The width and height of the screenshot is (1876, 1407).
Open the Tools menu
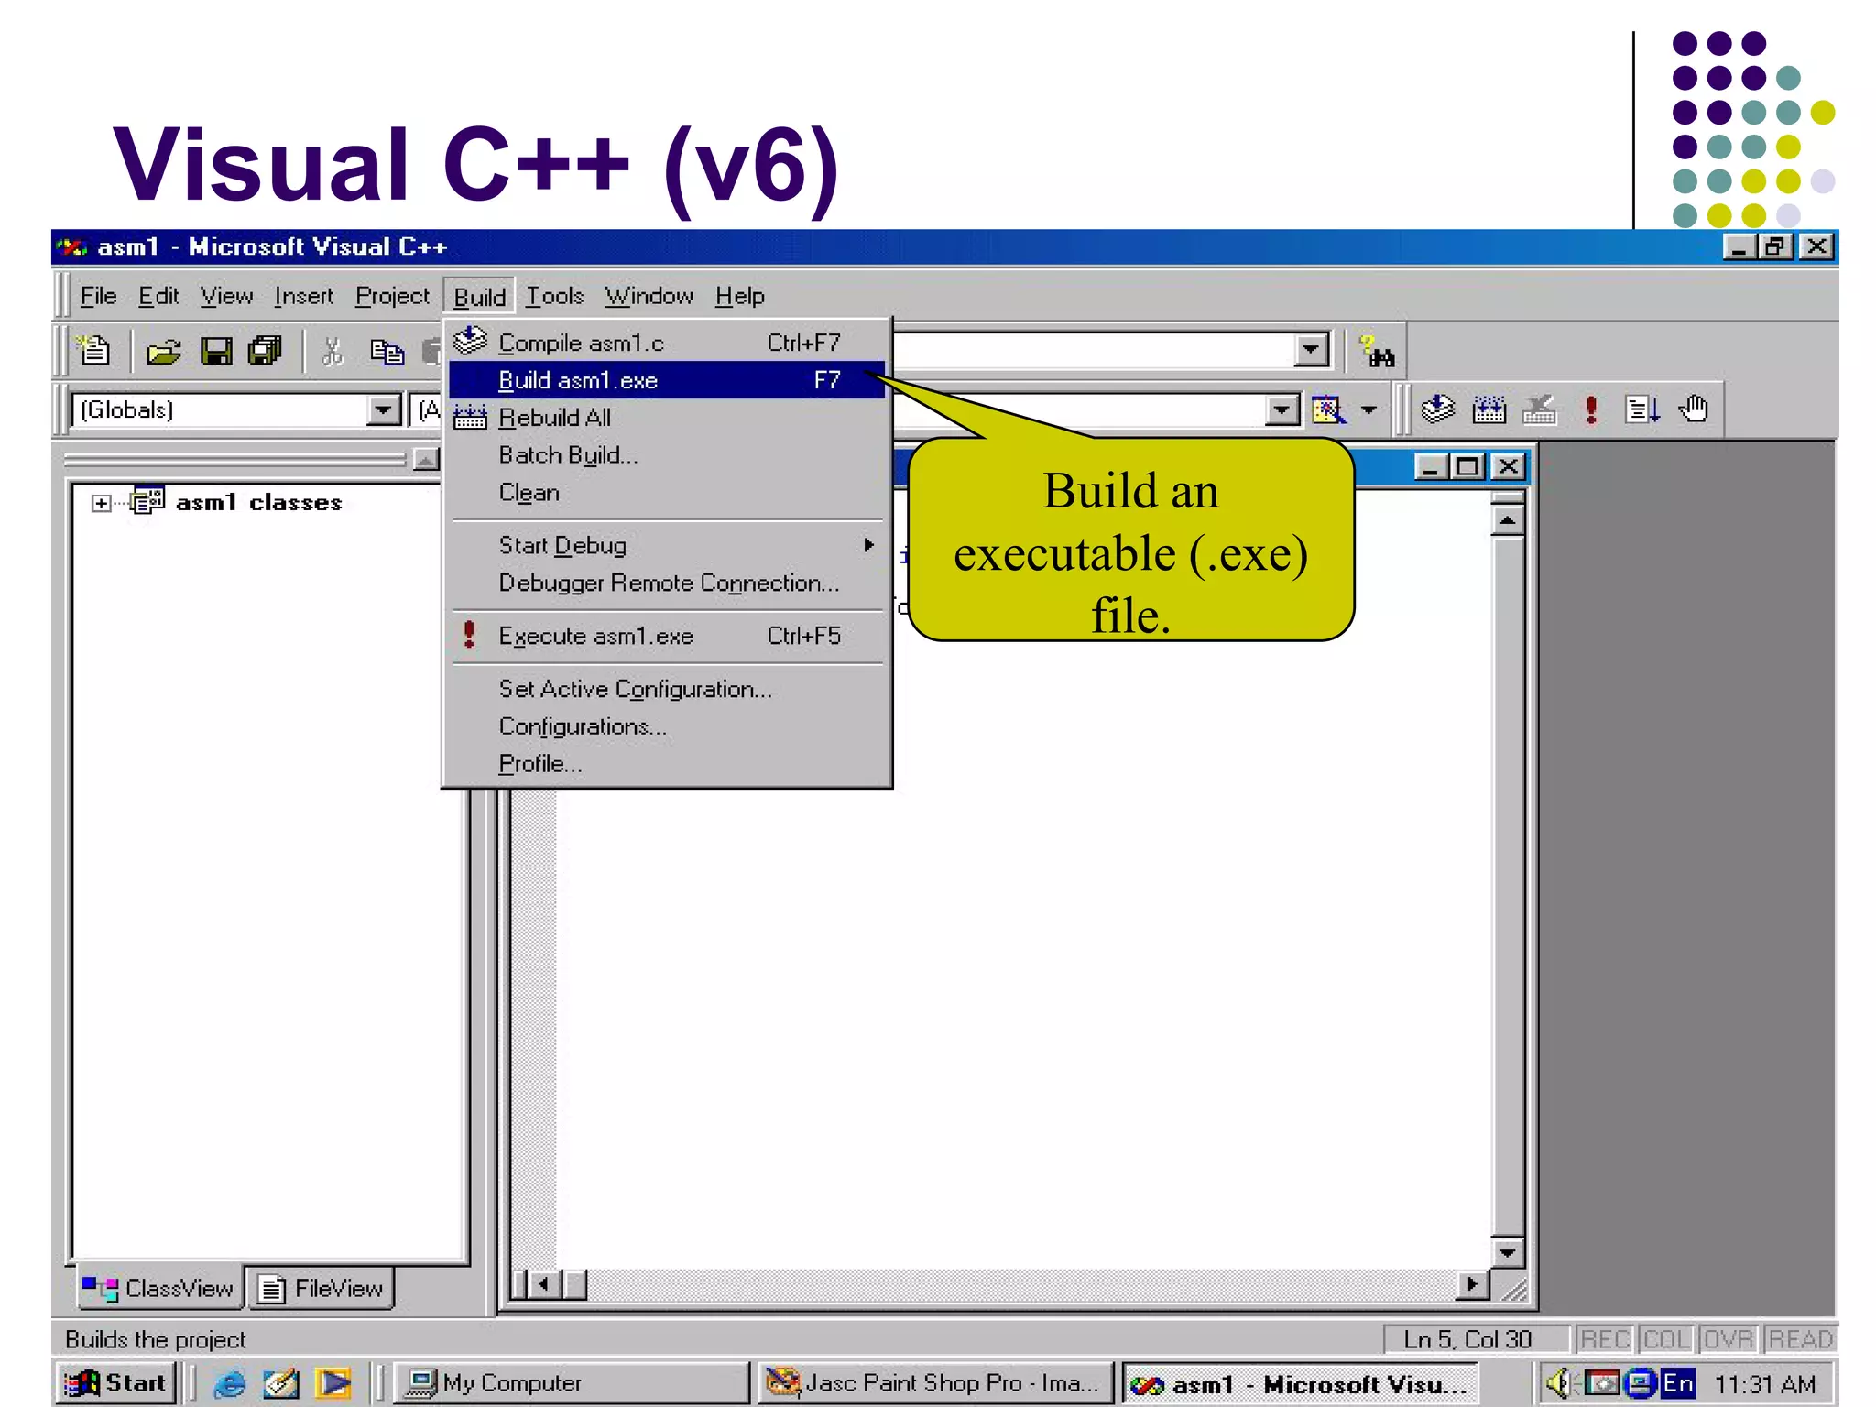coord(554,296)
